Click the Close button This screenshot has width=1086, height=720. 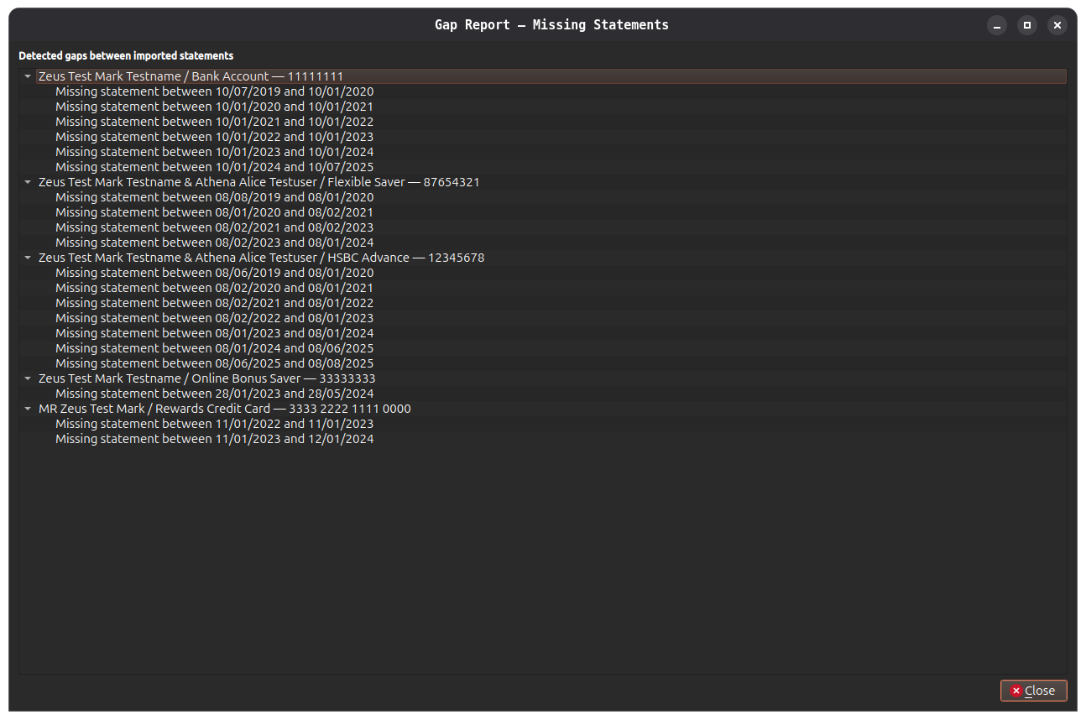click(x=1033, y=691)
